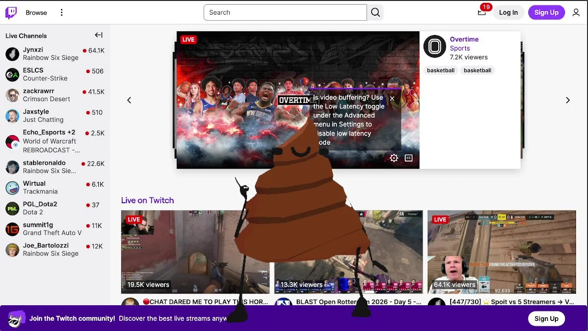Open the notifications inbox with 19 badge
588x331 pixels.
pos(481,12)
